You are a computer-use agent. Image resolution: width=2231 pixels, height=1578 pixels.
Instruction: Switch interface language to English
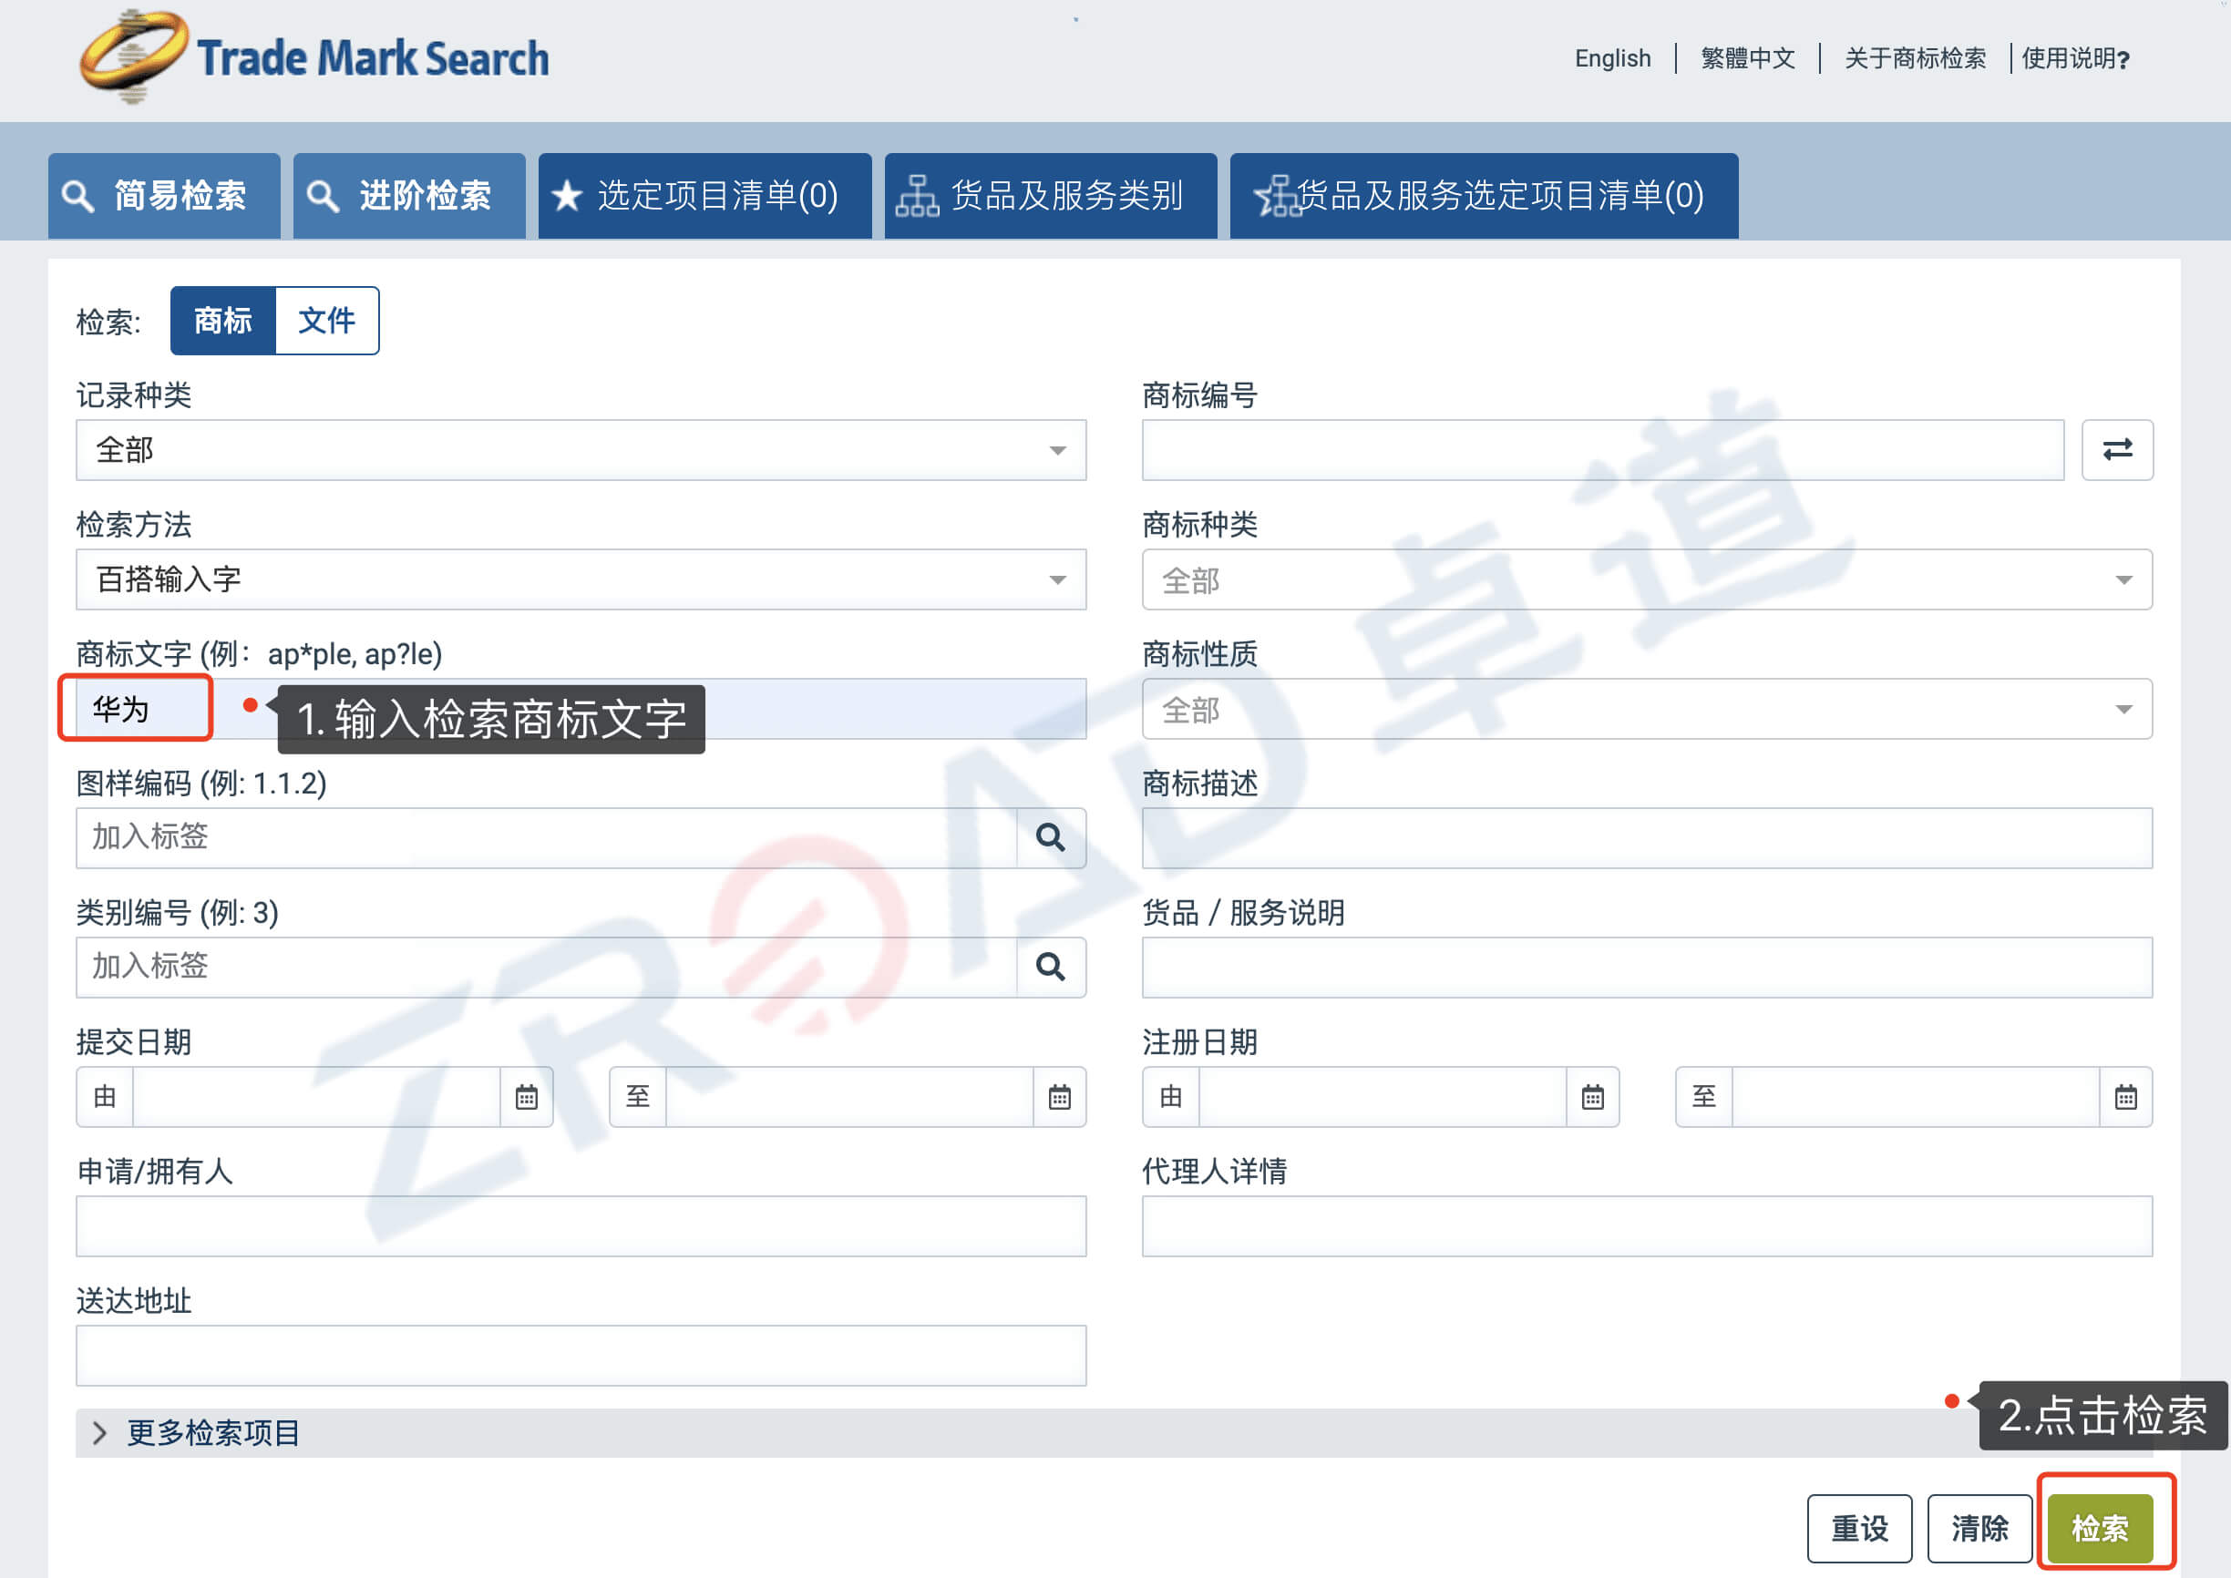point(1612,58)
